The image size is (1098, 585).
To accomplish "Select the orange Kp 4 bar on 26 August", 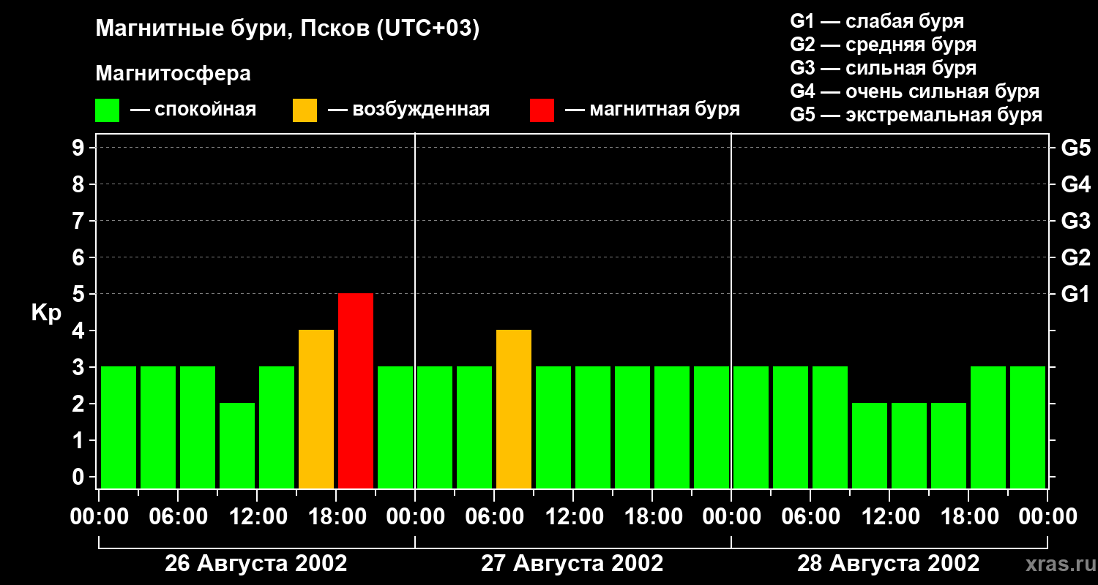I will click(316, 409).
